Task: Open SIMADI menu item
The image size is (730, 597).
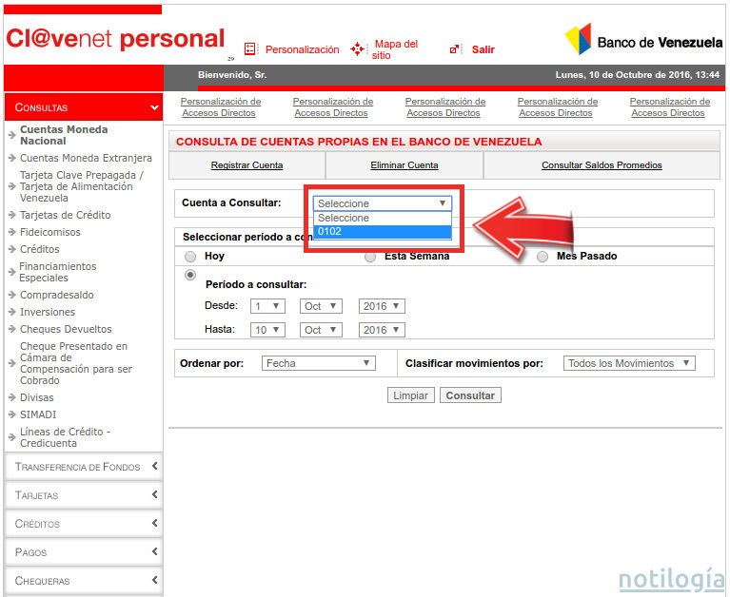Action: [38, 414]
